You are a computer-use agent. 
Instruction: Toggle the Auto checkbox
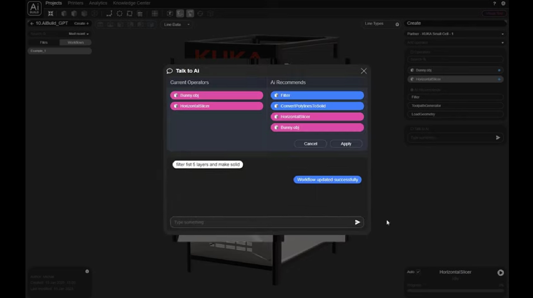pos(418,272)
